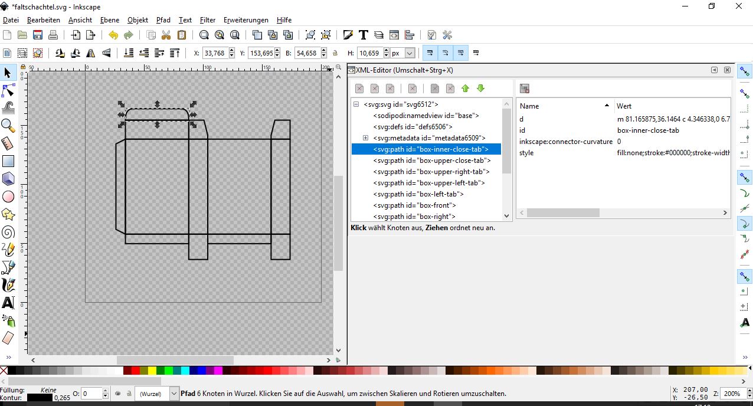Toggle the width/height lock ratio
Viewport: 753px width, 406px height.
pos(335,53)
